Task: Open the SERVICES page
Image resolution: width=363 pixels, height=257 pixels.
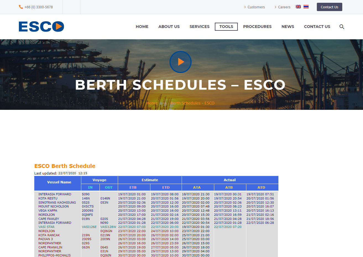Action: pyautogui.click(x=199, y=27)
